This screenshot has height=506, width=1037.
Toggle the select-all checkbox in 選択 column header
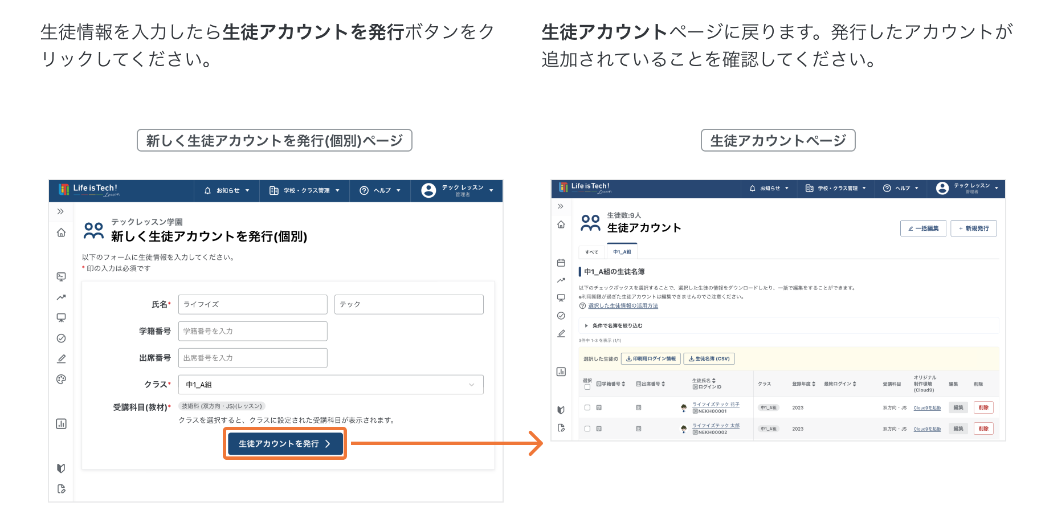point(587,387)
